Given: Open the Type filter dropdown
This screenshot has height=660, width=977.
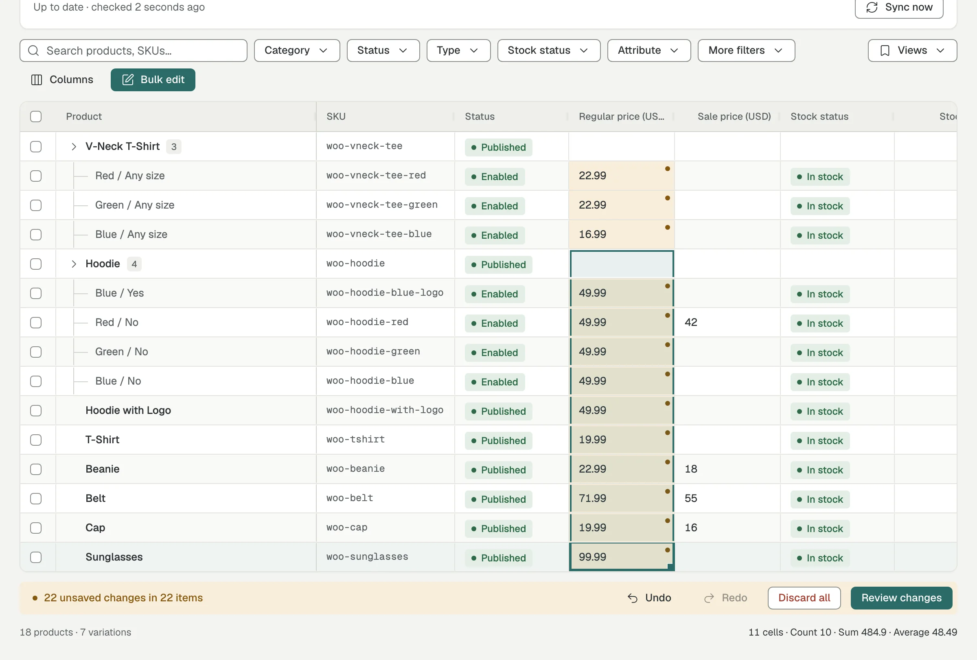Looking at the screenshot, I should point(458,51).
